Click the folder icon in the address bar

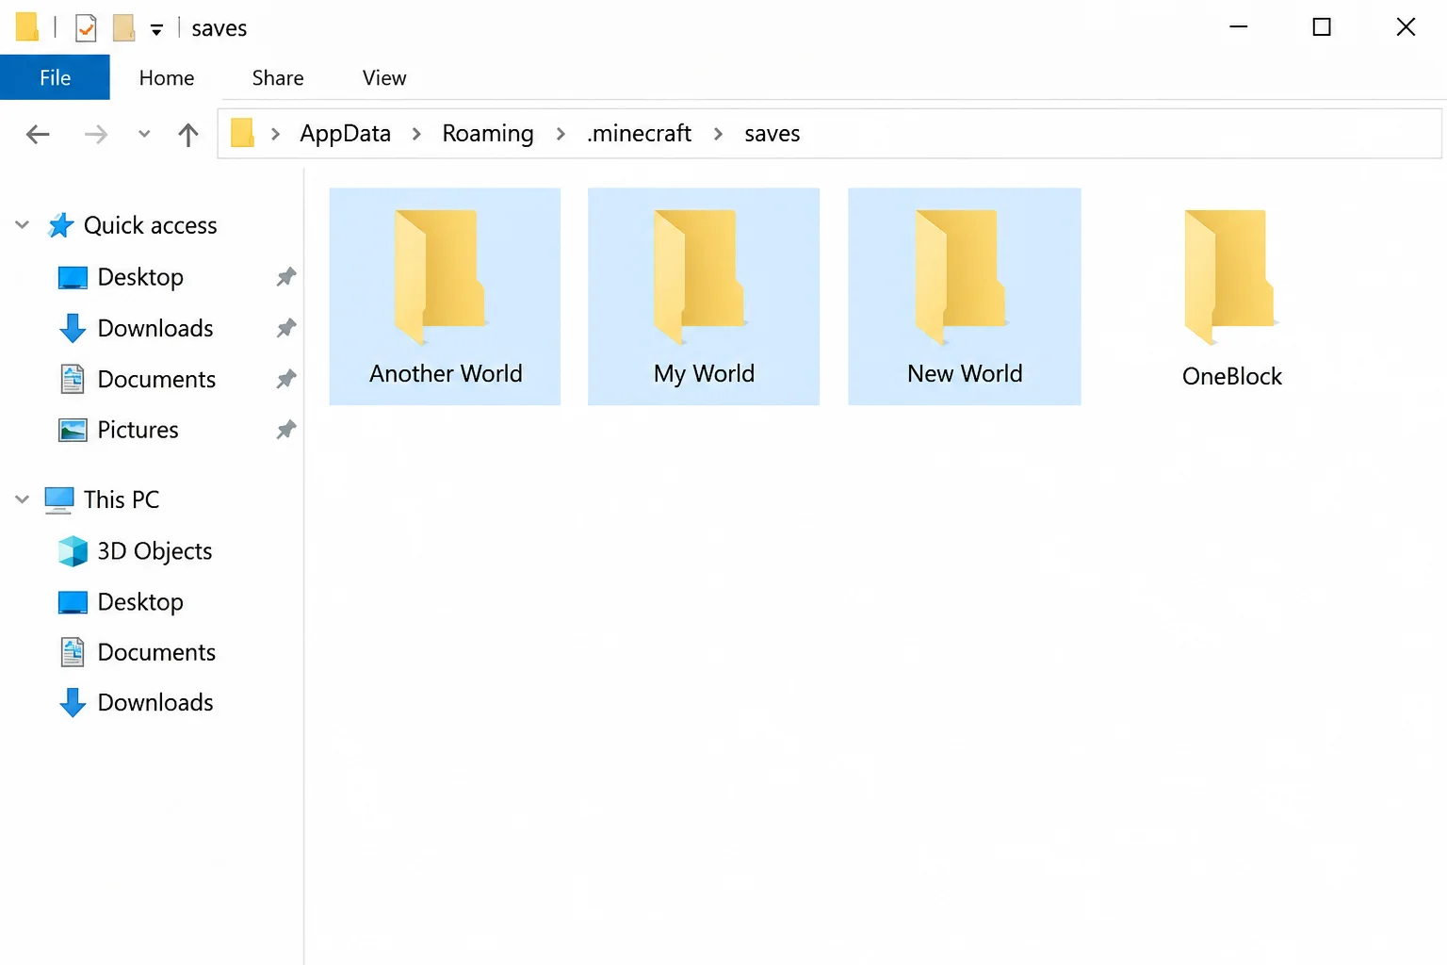243,133
